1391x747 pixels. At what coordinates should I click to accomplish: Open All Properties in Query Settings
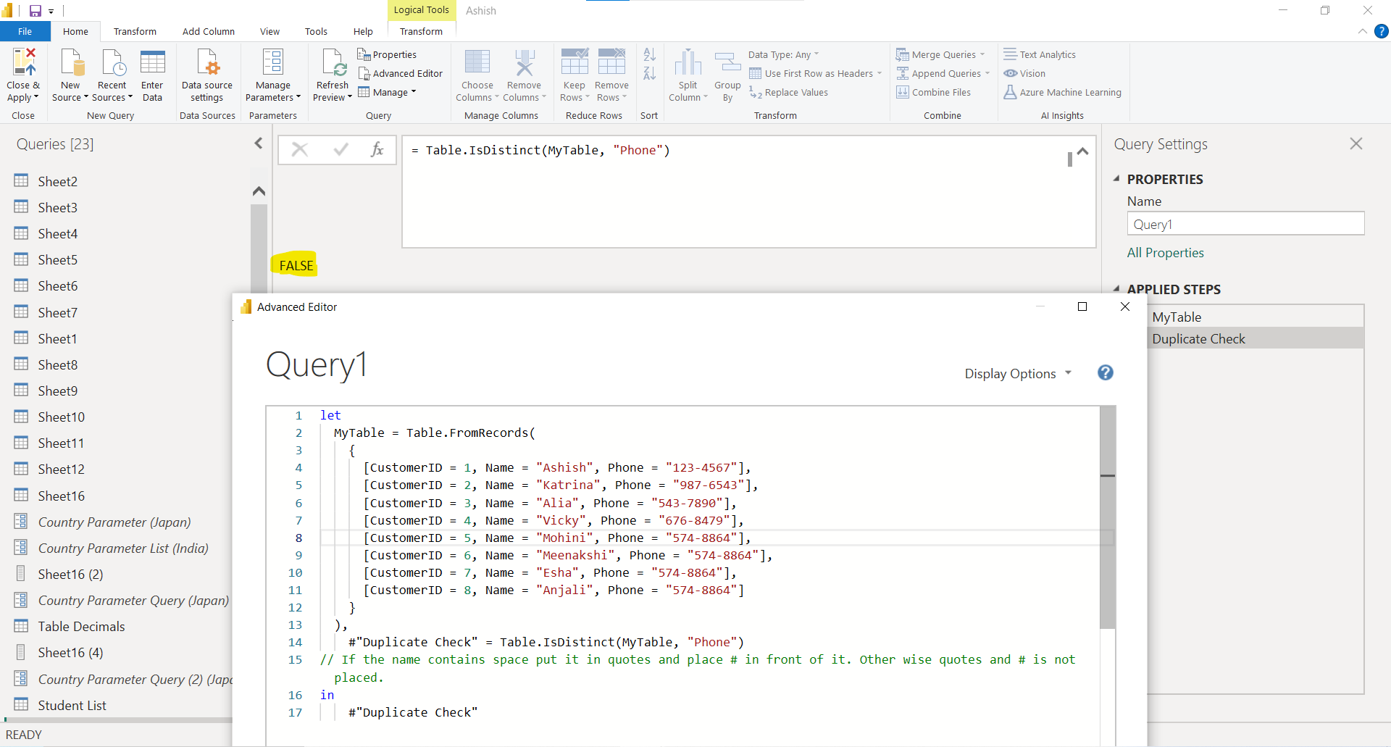tap(1165, 252)
